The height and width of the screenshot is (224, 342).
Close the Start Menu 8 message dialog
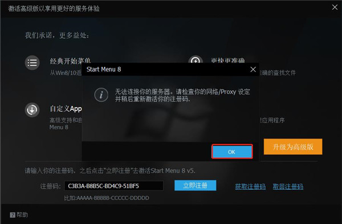pyautogui.click(x=253, y=70)
